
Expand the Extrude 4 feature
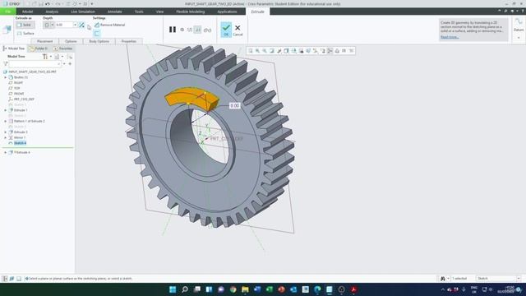click(6, 152)
